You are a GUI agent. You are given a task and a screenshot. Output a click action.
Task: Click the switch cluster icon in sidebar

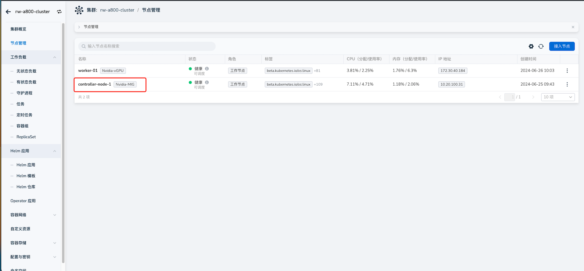point(59,12)
